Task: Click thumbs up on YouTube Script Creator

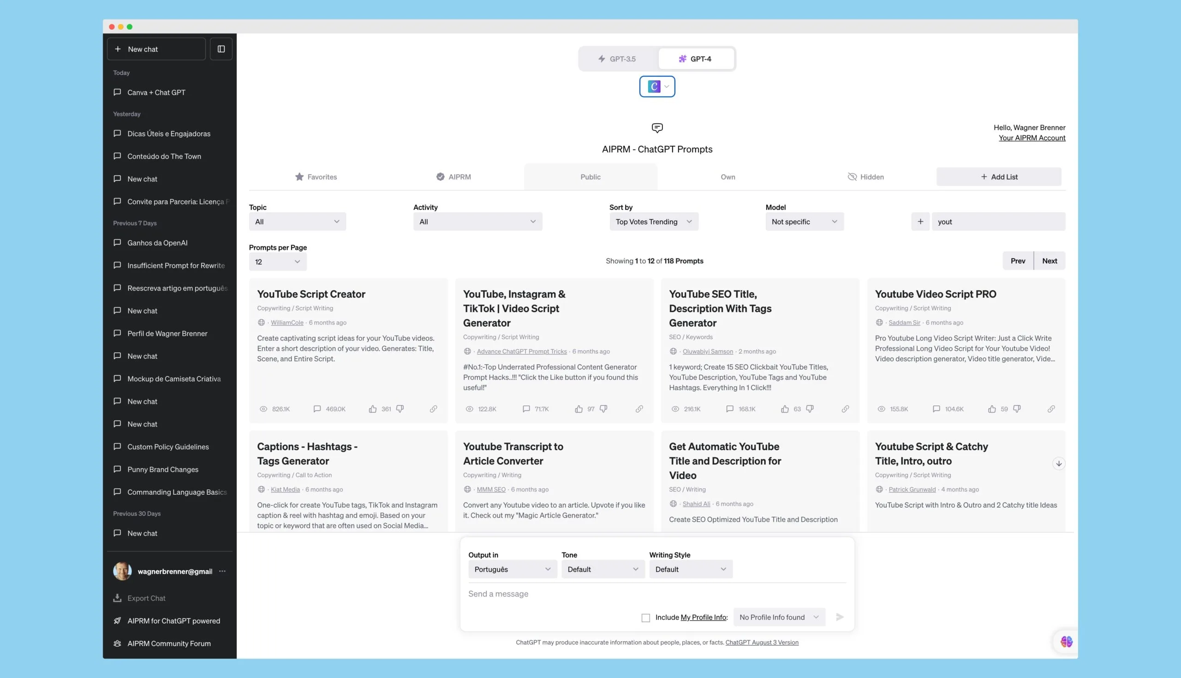Action: [x=373, y=409]
